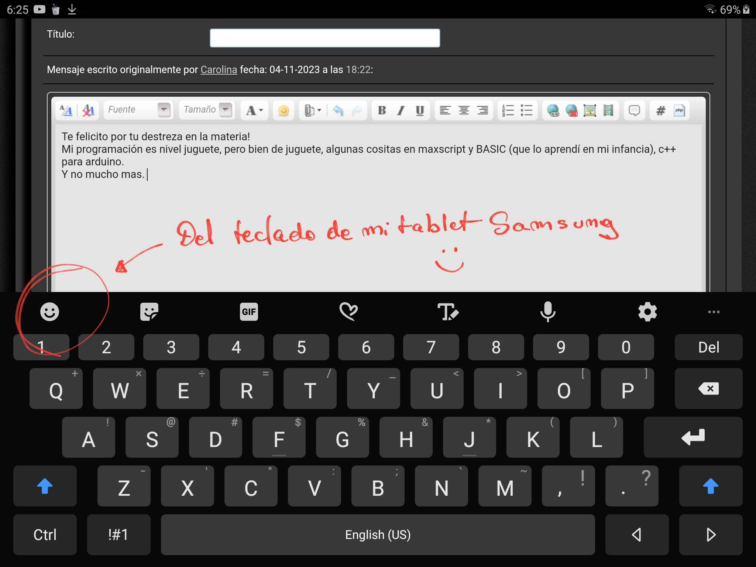Switch to symbols with !#1 key

(x=118, y=535)
